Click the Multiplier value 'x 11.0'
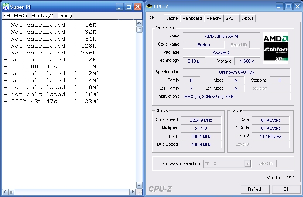The height and width of the screenshot is (197, 303). [x=201, y=128]
